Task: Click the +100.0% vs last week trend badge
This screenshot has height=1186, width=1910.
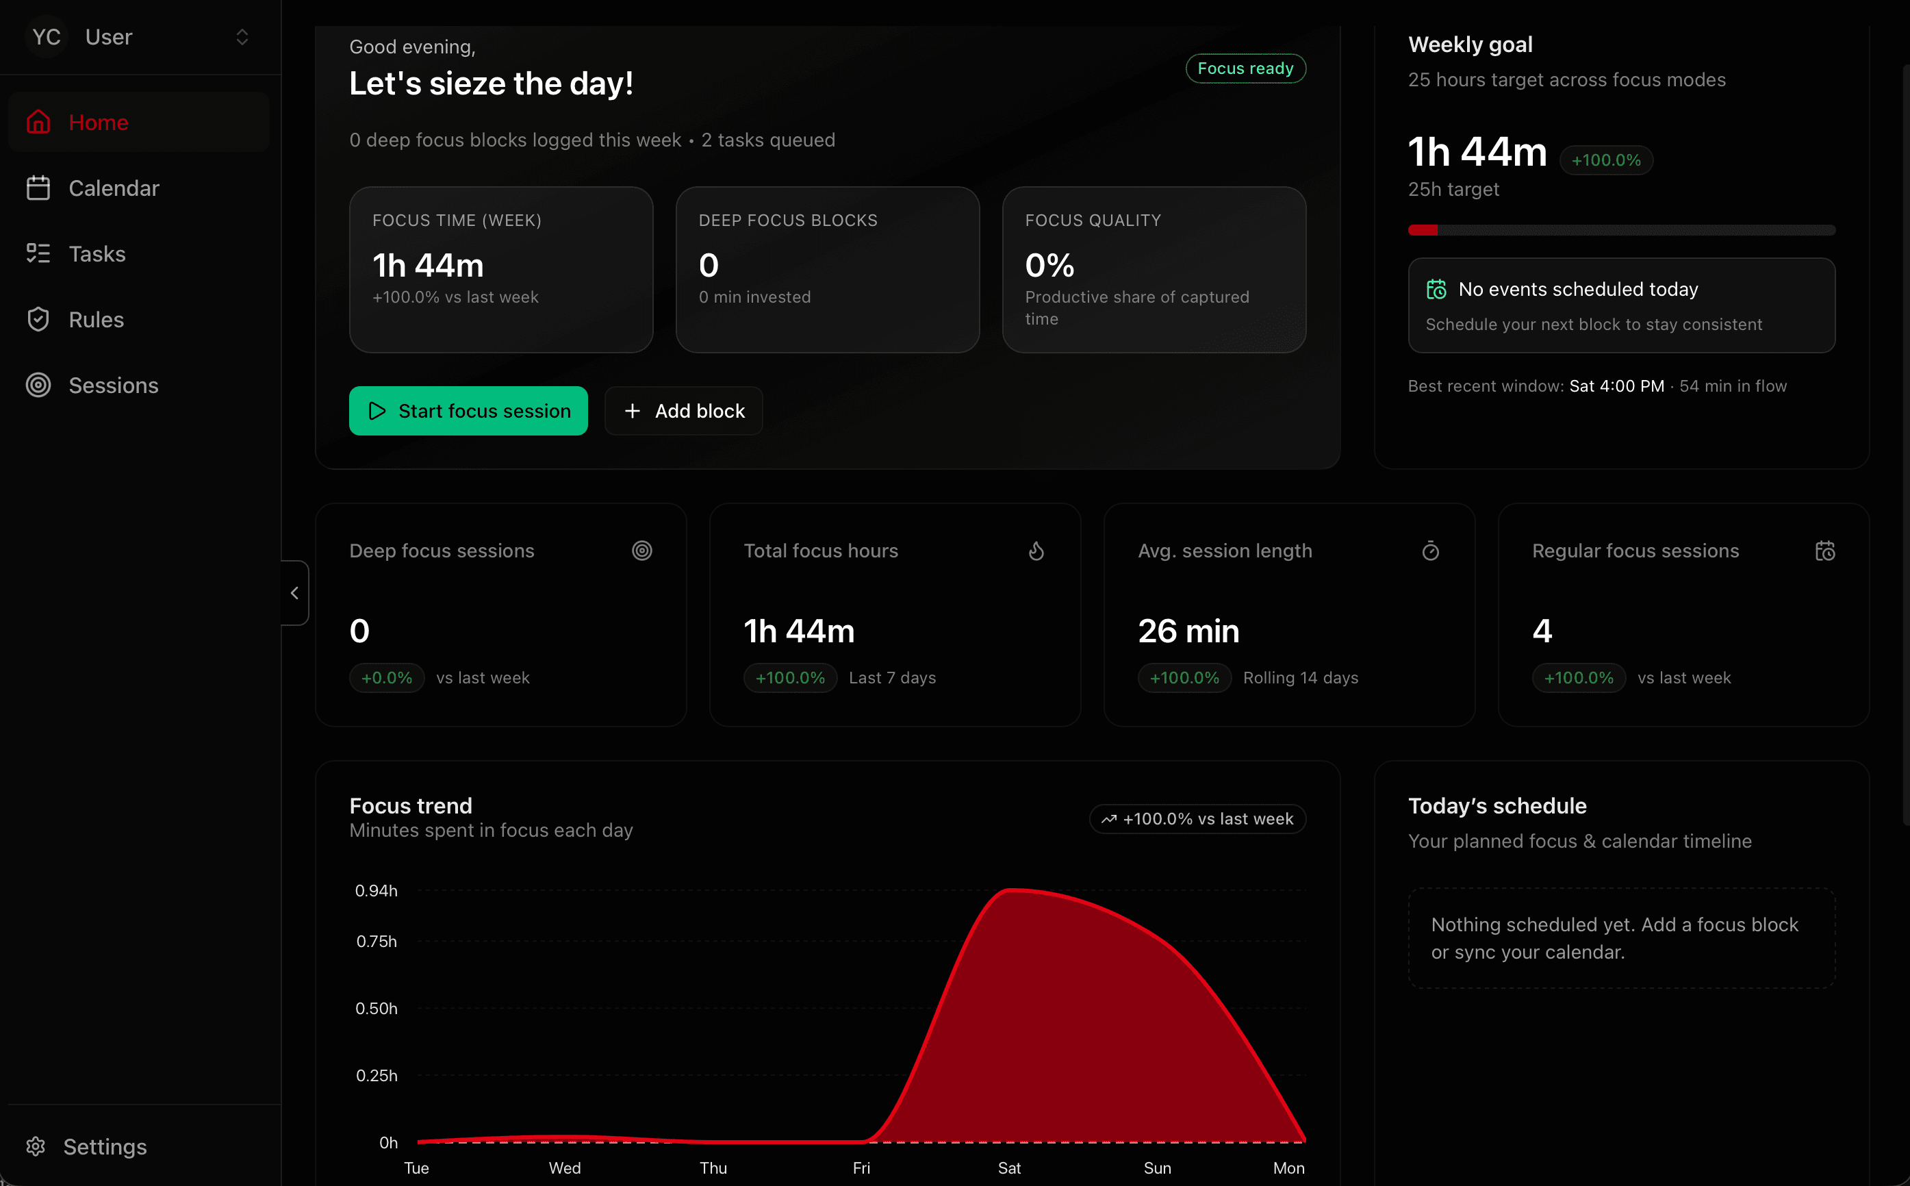Action: tap(1197, 819)
